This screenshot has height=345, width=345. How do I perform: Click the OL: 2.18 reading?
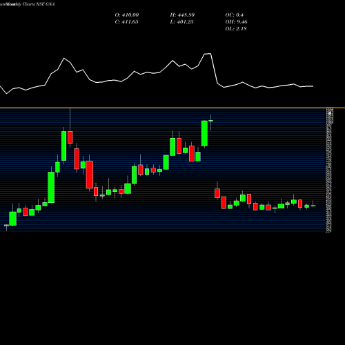tap(236, 29)
